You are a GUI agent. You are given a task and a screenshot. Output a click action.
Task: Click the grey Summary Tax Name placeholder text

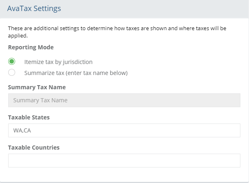coord(40,100)
